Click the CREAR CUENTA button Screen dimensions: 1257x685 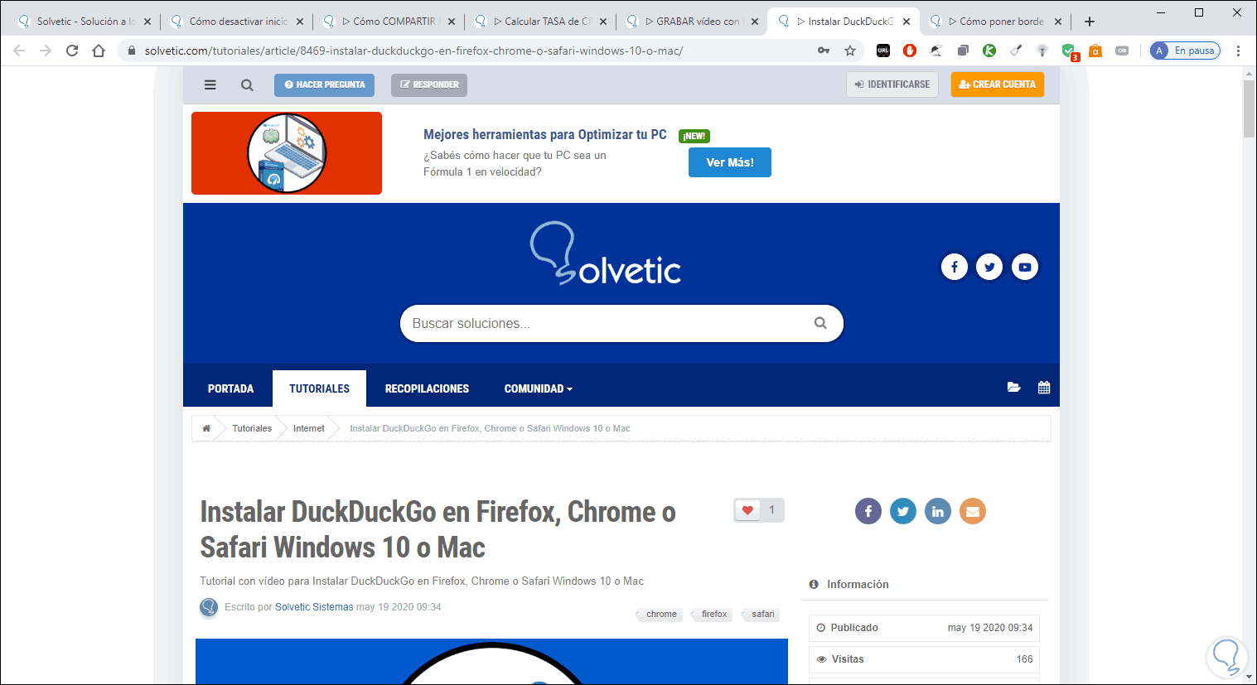point(998,84)
